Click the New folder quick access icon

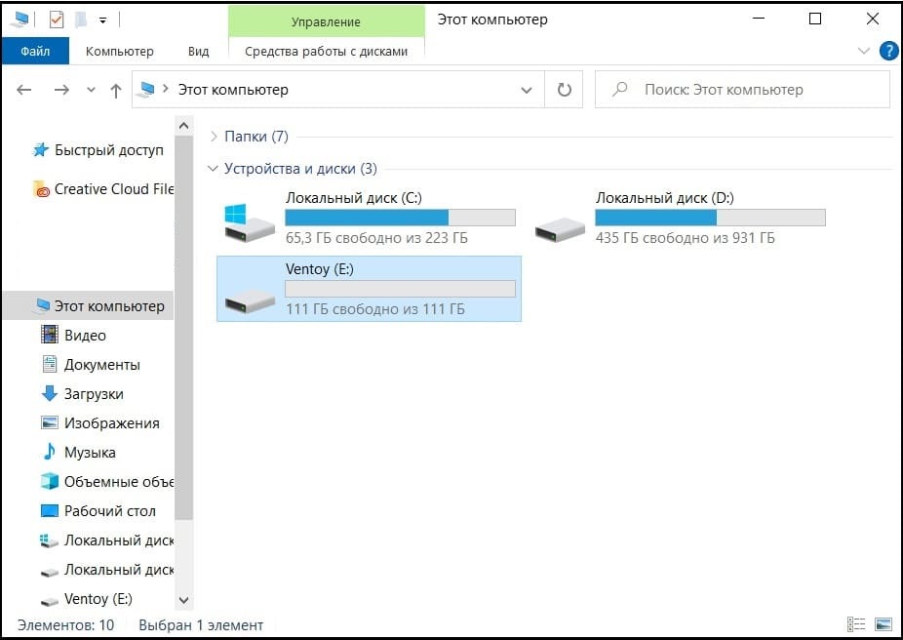(x=81, y=20)
